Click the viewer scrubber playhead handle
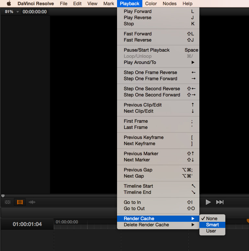This screenshot has height=251, width=249. (3, 196)
